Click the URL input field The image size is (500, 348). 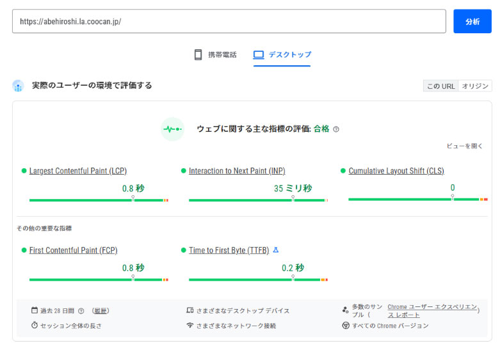tap(229, 21)
